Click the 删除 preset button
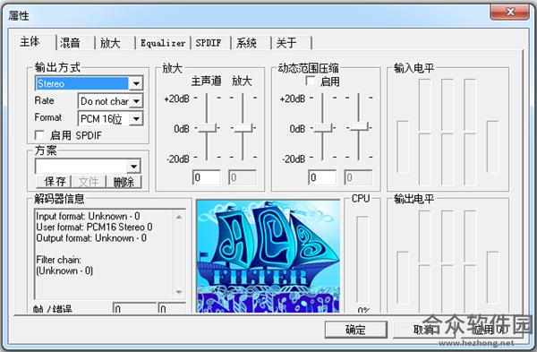Screen dimensions: 537x352 (124, 181)
